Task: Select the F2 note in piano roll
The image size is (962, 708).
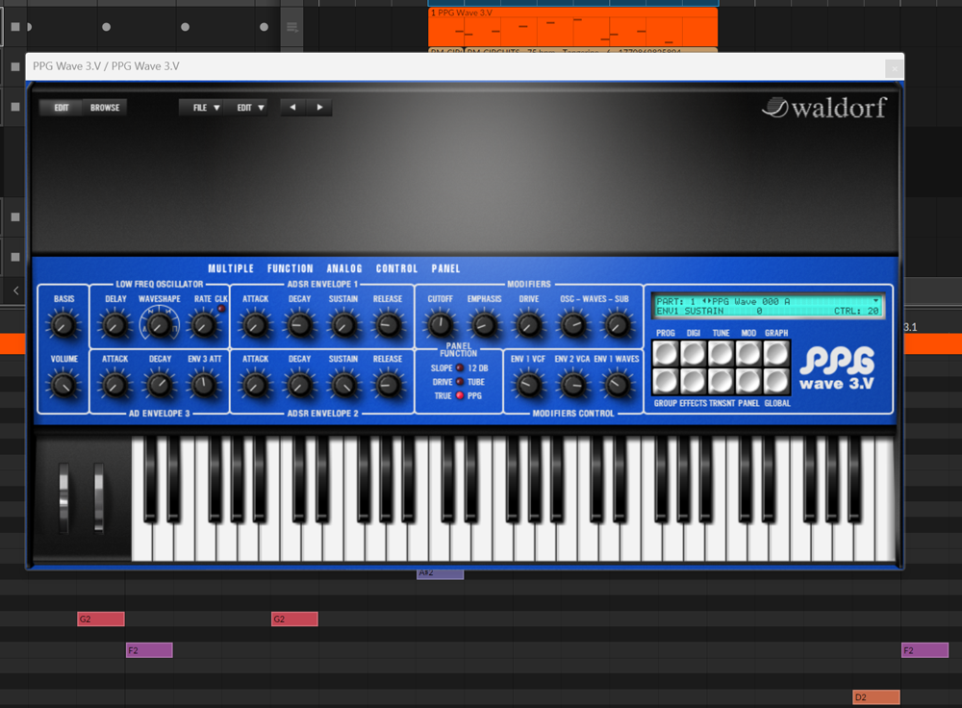Action: point(149,650)
